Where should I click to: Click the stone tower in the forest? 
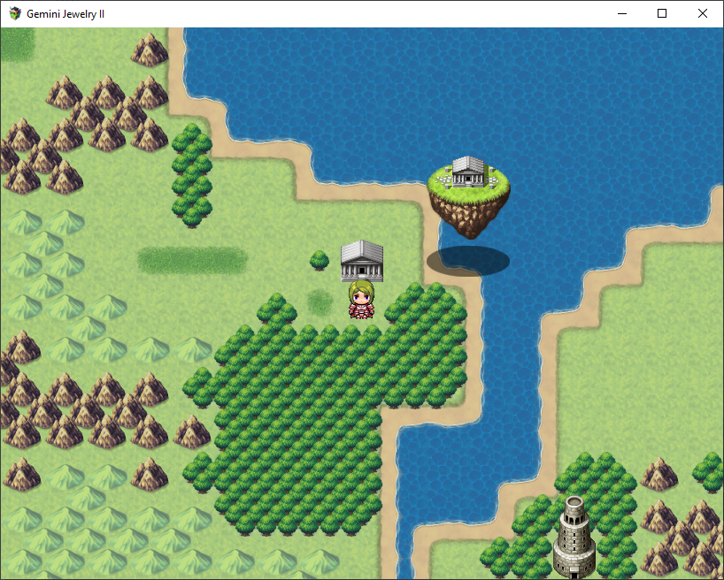(x=574, y=538)
